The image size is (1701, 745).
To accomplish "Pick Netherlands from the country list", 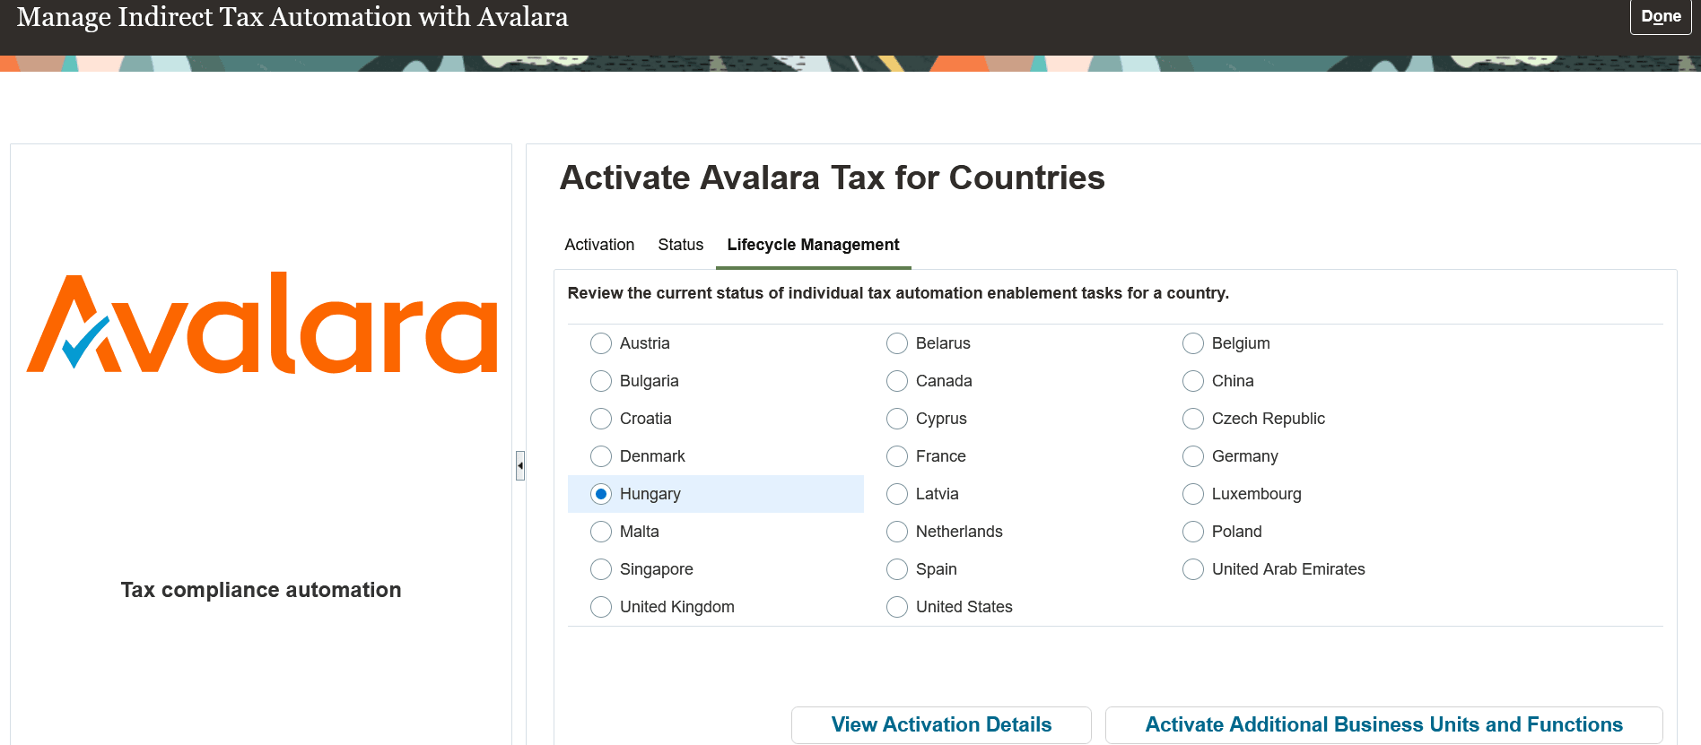I will click(897, 532).
